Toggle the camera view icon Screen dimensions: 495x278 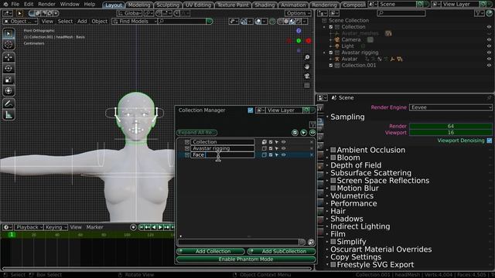pos(307,76)
